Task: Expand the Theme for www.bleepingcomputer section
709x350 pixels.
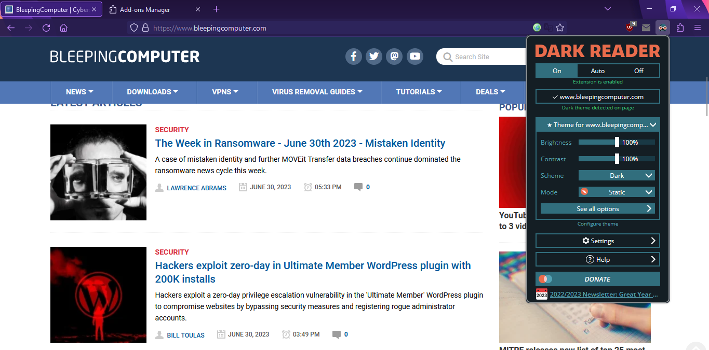Action: [x=597, y=124]
